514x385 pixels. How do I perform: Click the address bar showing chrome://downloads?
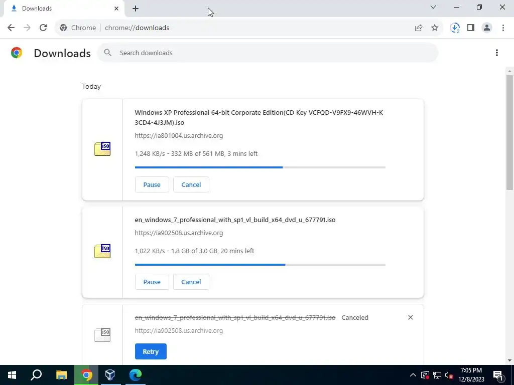click(249, 28)
